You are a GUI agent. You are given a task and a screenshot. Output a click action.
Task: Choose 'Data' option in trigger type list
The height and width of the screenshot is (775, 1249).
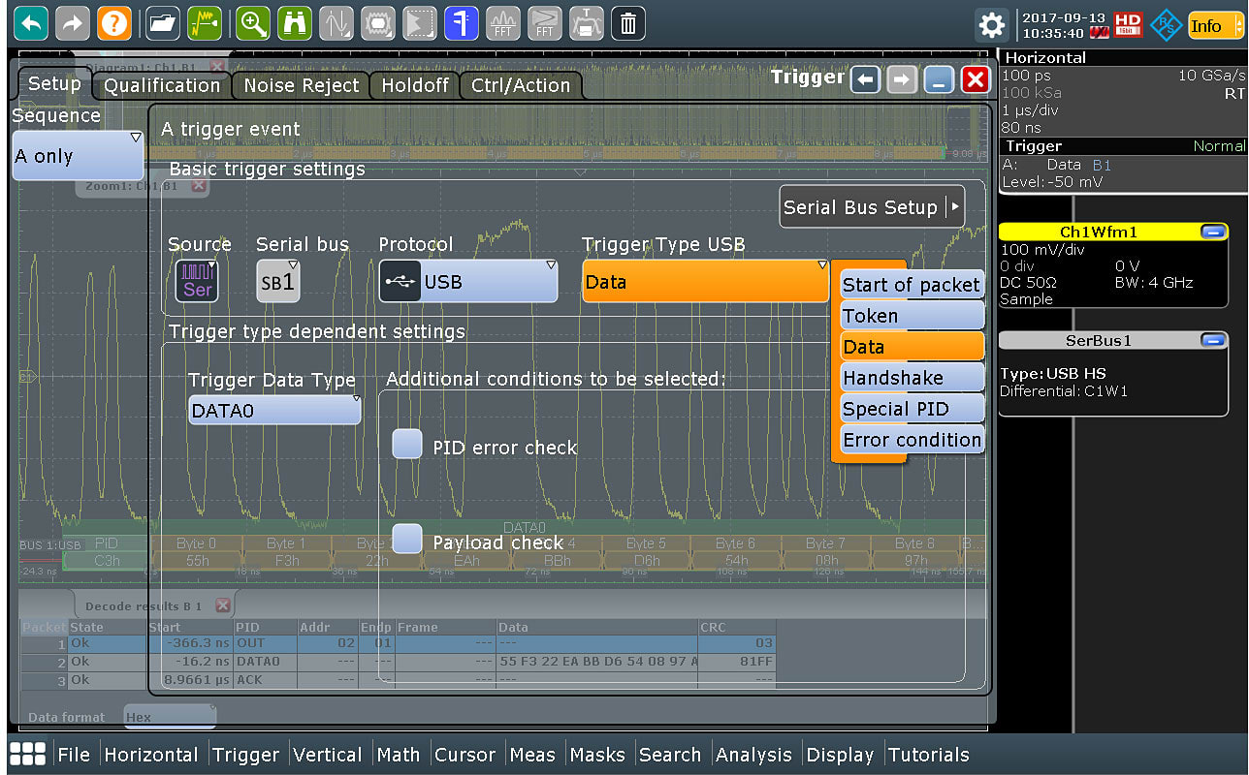click(912, 347)
